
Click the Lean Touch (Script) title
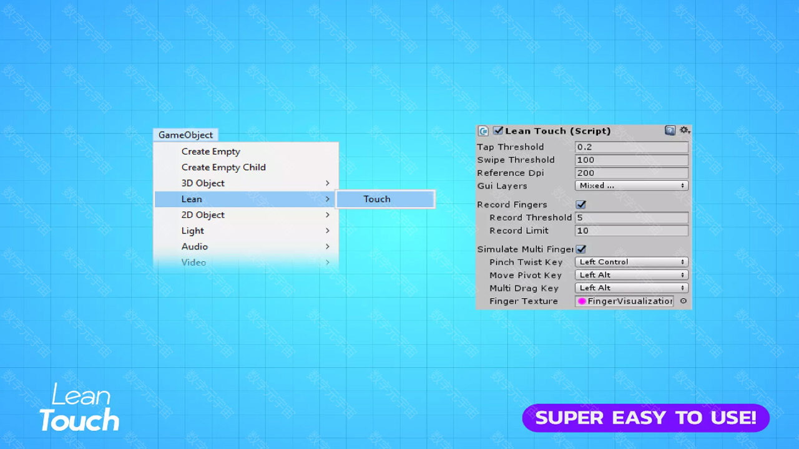(x=558, y=131)
